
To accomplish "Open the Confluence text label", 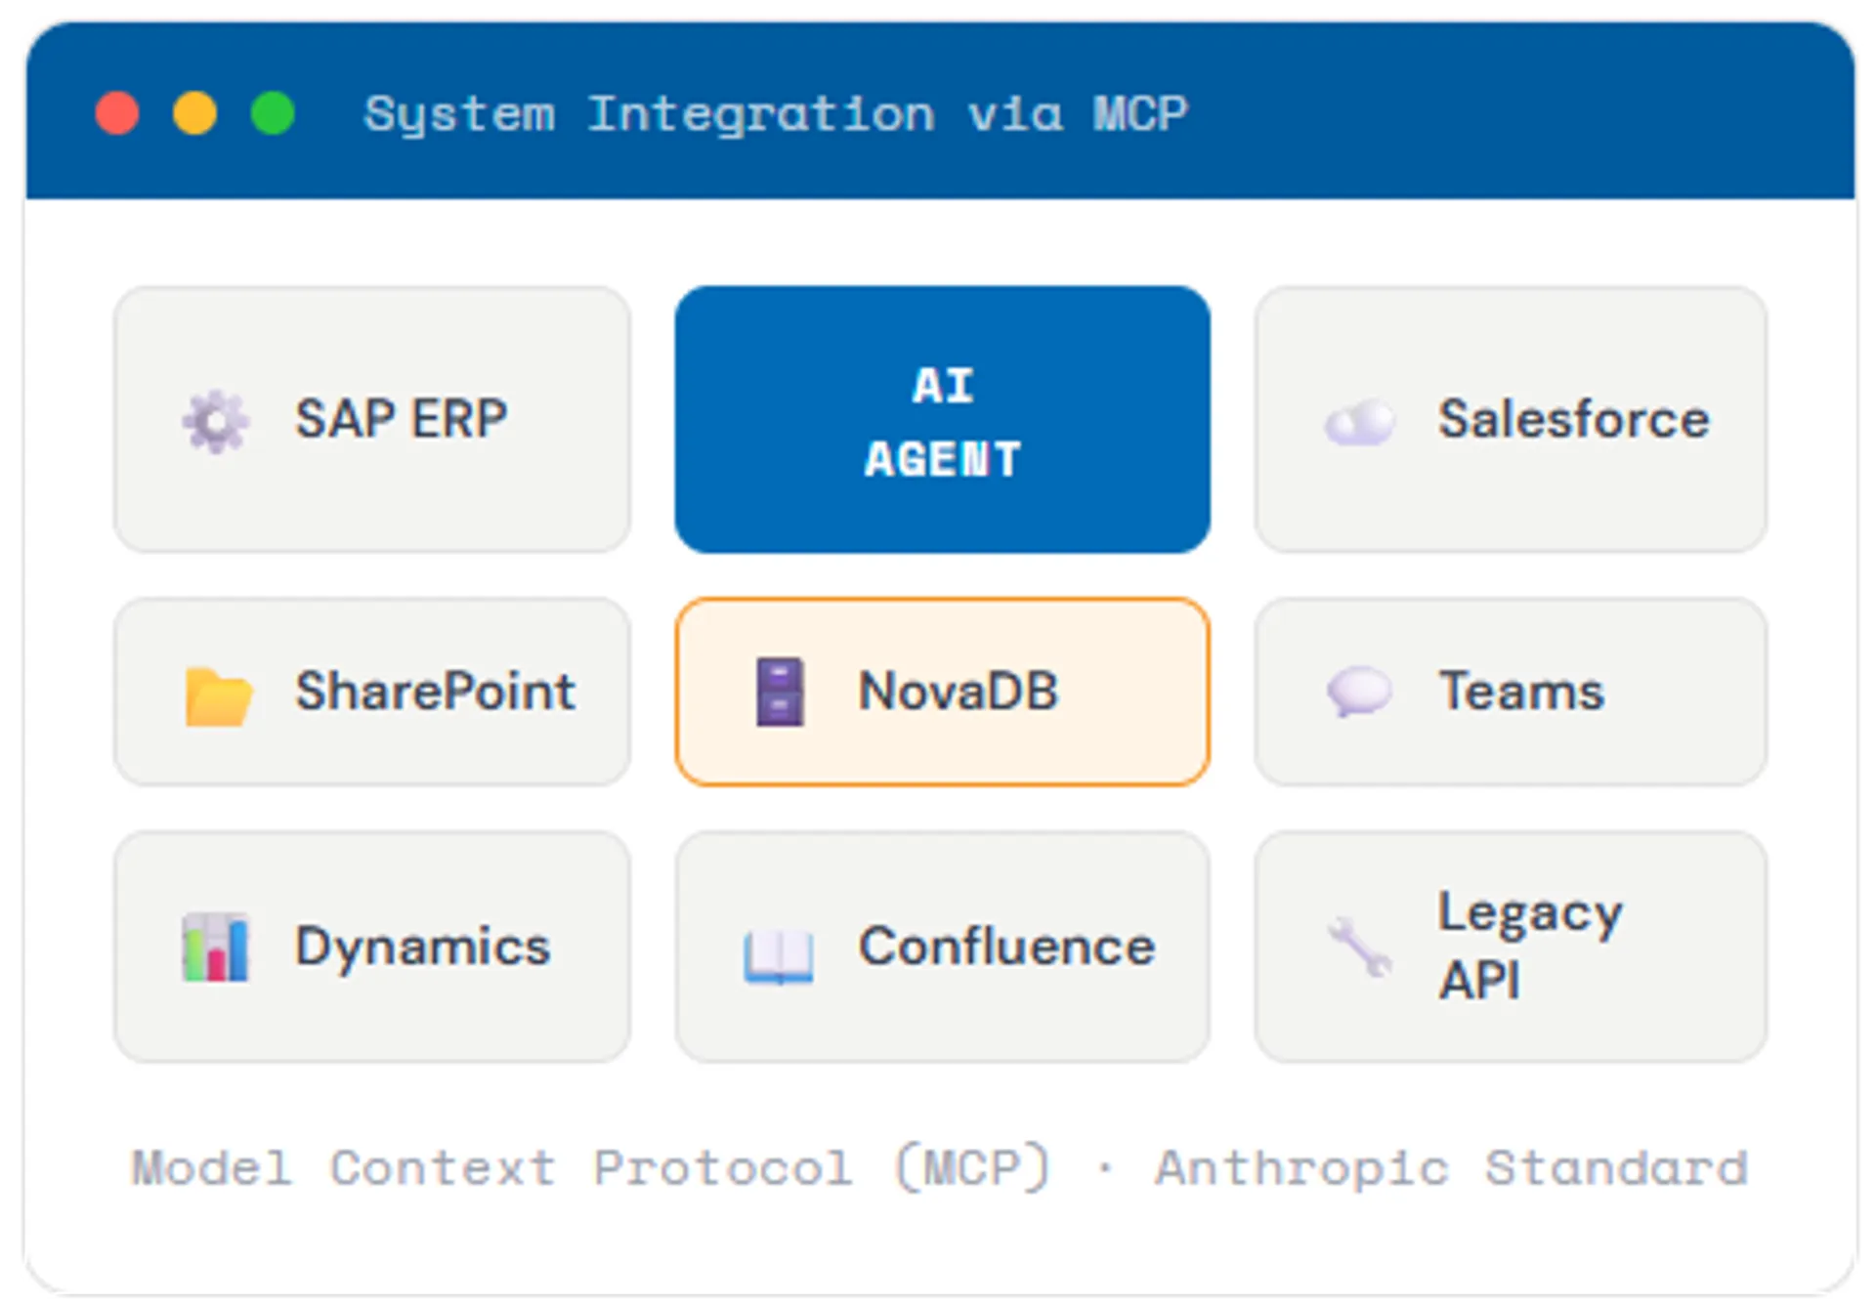I will (1006, 947).
